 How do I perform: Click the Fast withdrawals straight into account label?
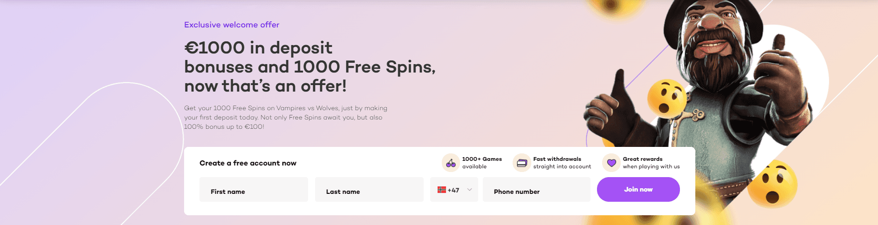[562, 163]
